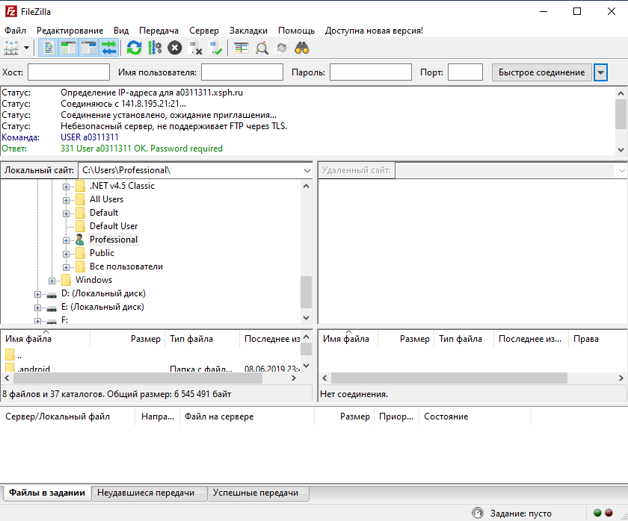Click the message log vertical scrollbar thumb
The image size is (628, 521).
point(621,114)
